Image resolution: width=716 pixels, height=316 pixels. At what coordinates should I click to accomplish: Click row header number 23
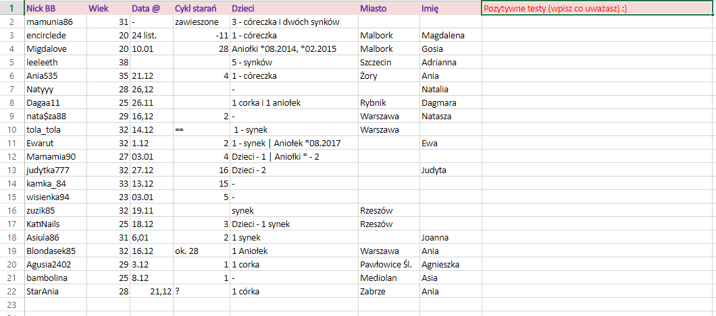coord(11,305)
